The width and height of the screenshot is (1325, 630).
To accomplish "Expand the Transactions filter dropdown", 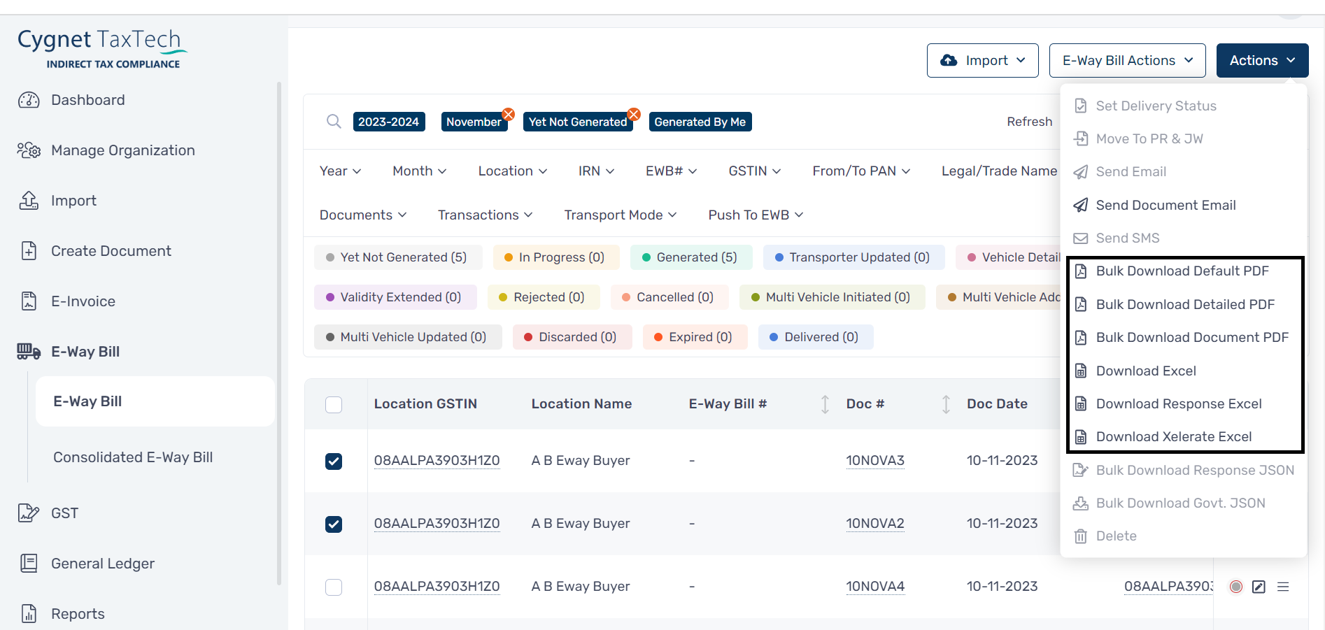I will 486,215.
